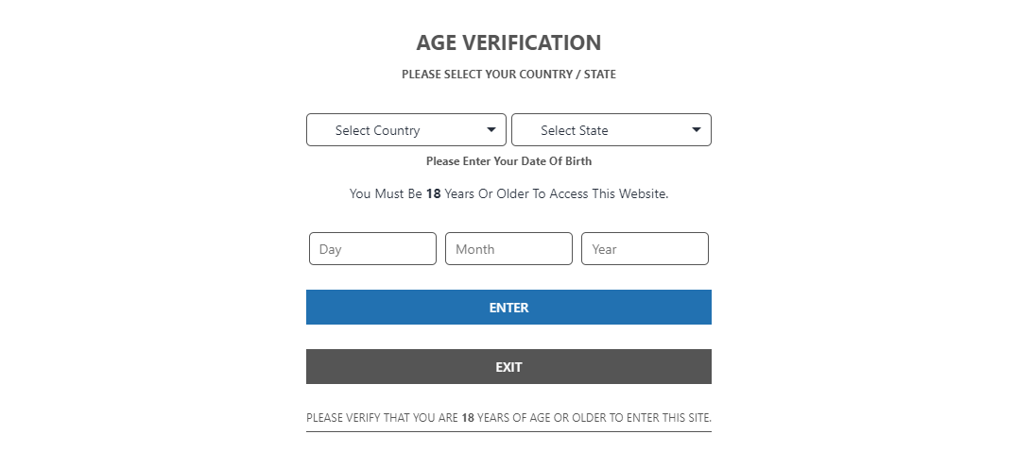1016x468 pixels.
Task: Click the word Website in the age message
Action: pyautogui.click(x=642, y=193)
